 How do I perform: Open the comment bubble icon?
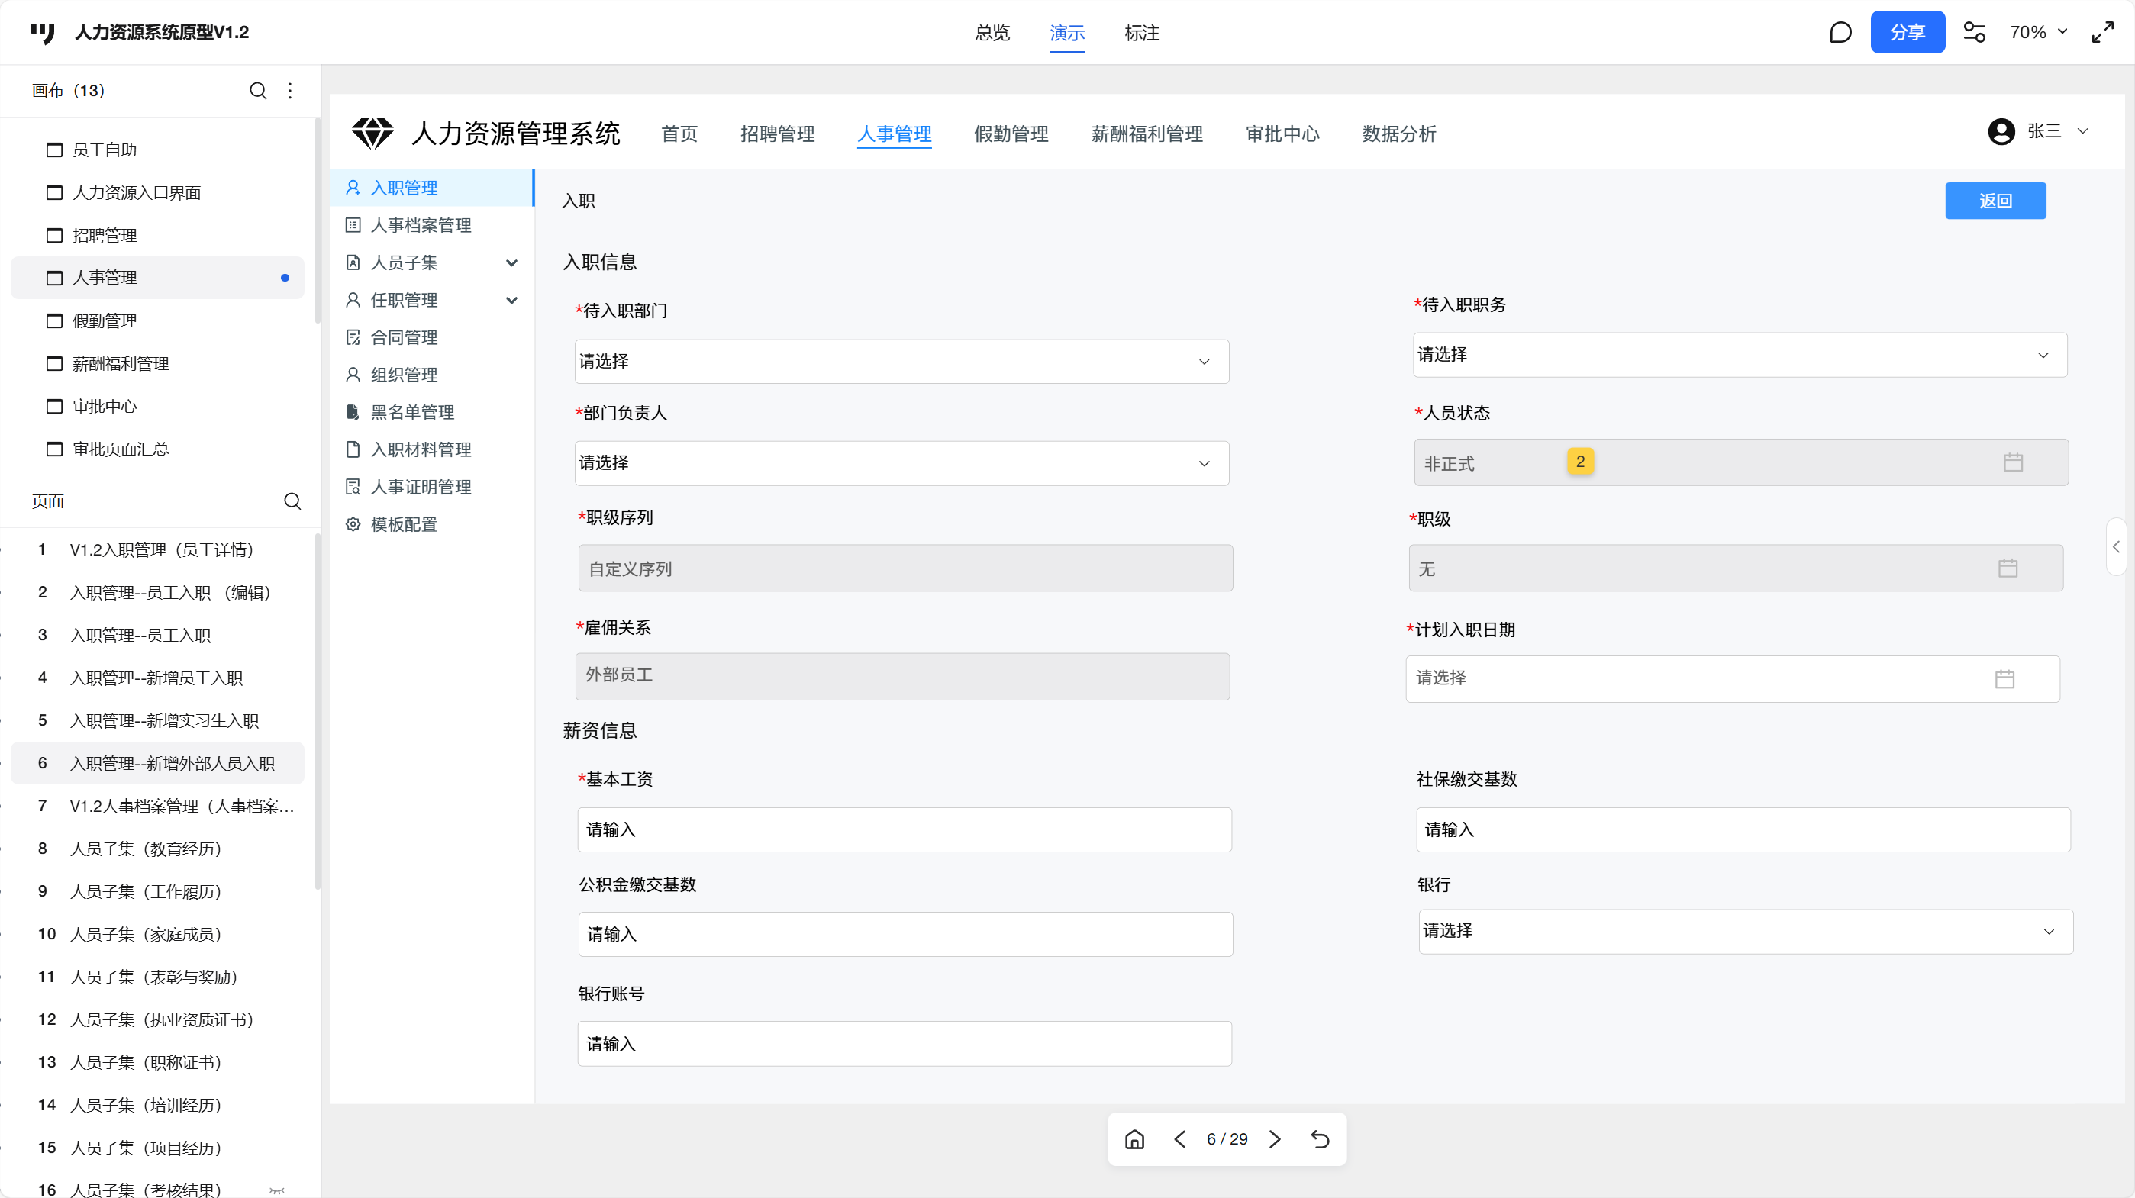coord(1840,32)
